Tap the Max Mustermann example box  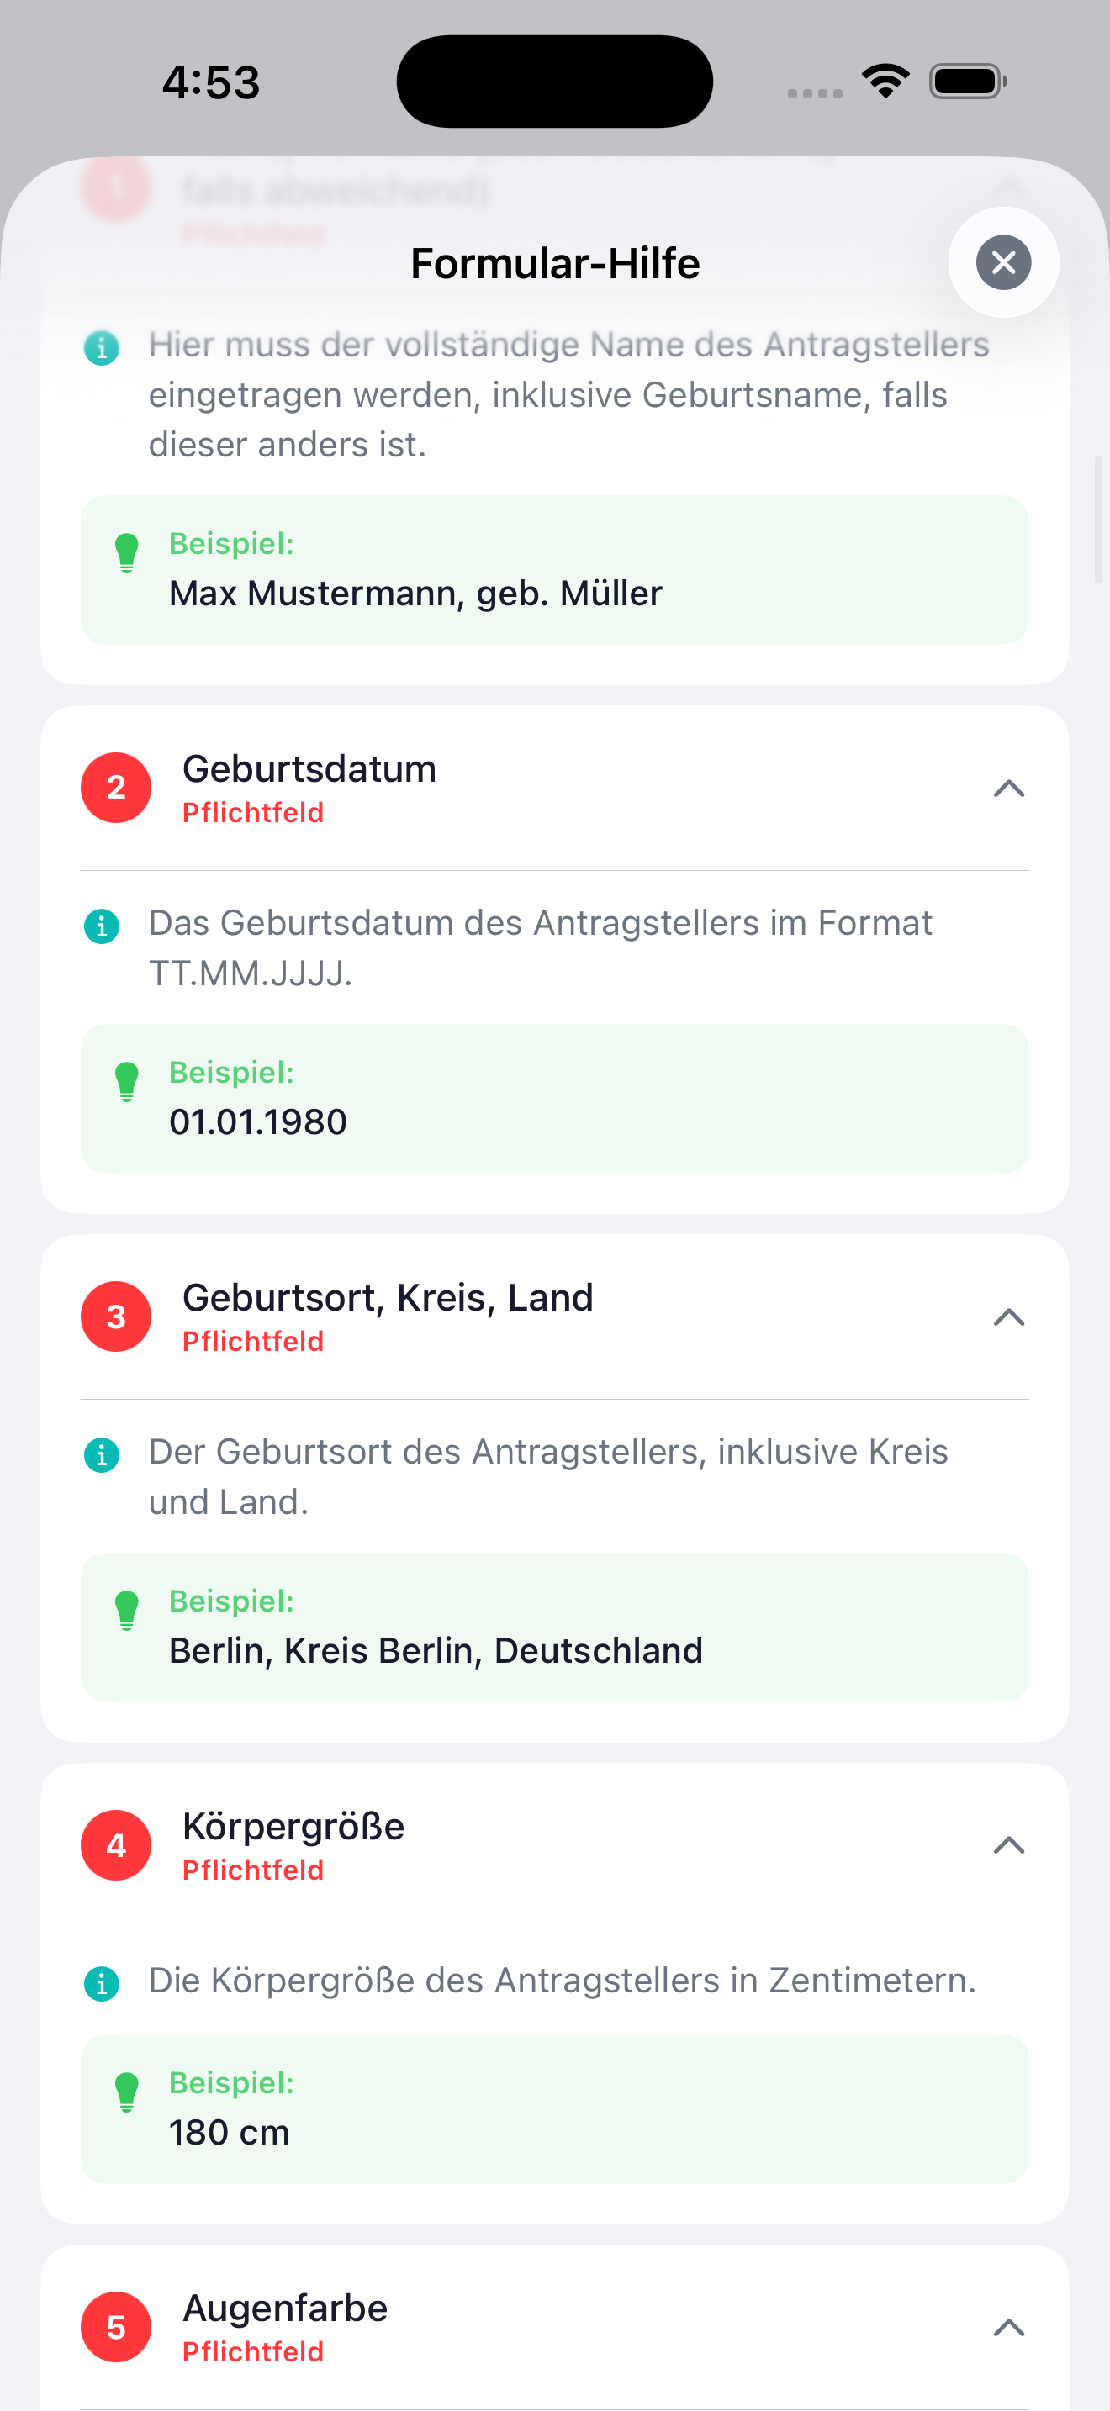point(554,570)
